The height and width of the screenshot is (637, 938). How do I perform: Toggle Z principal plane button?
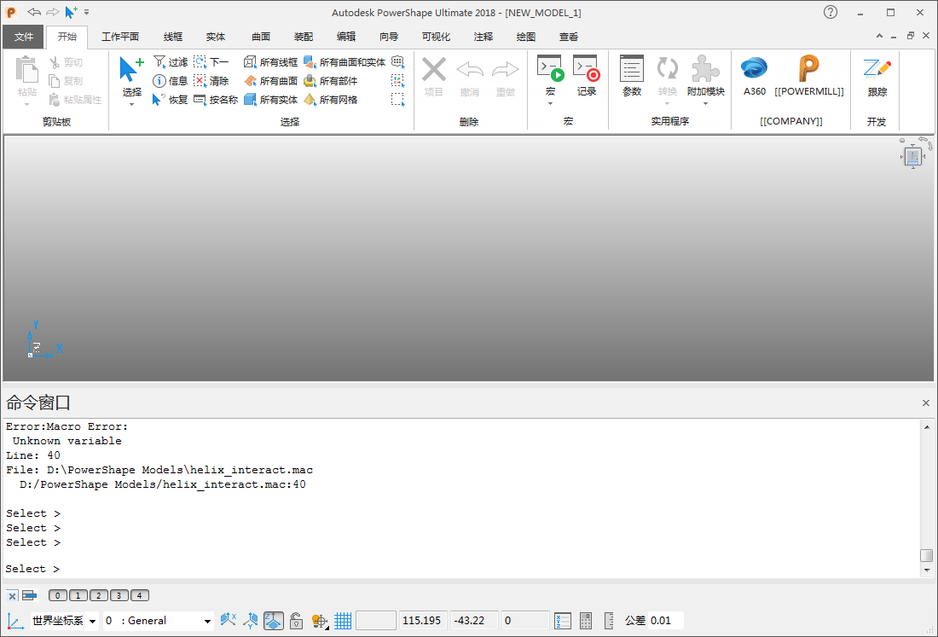point(274,621)
